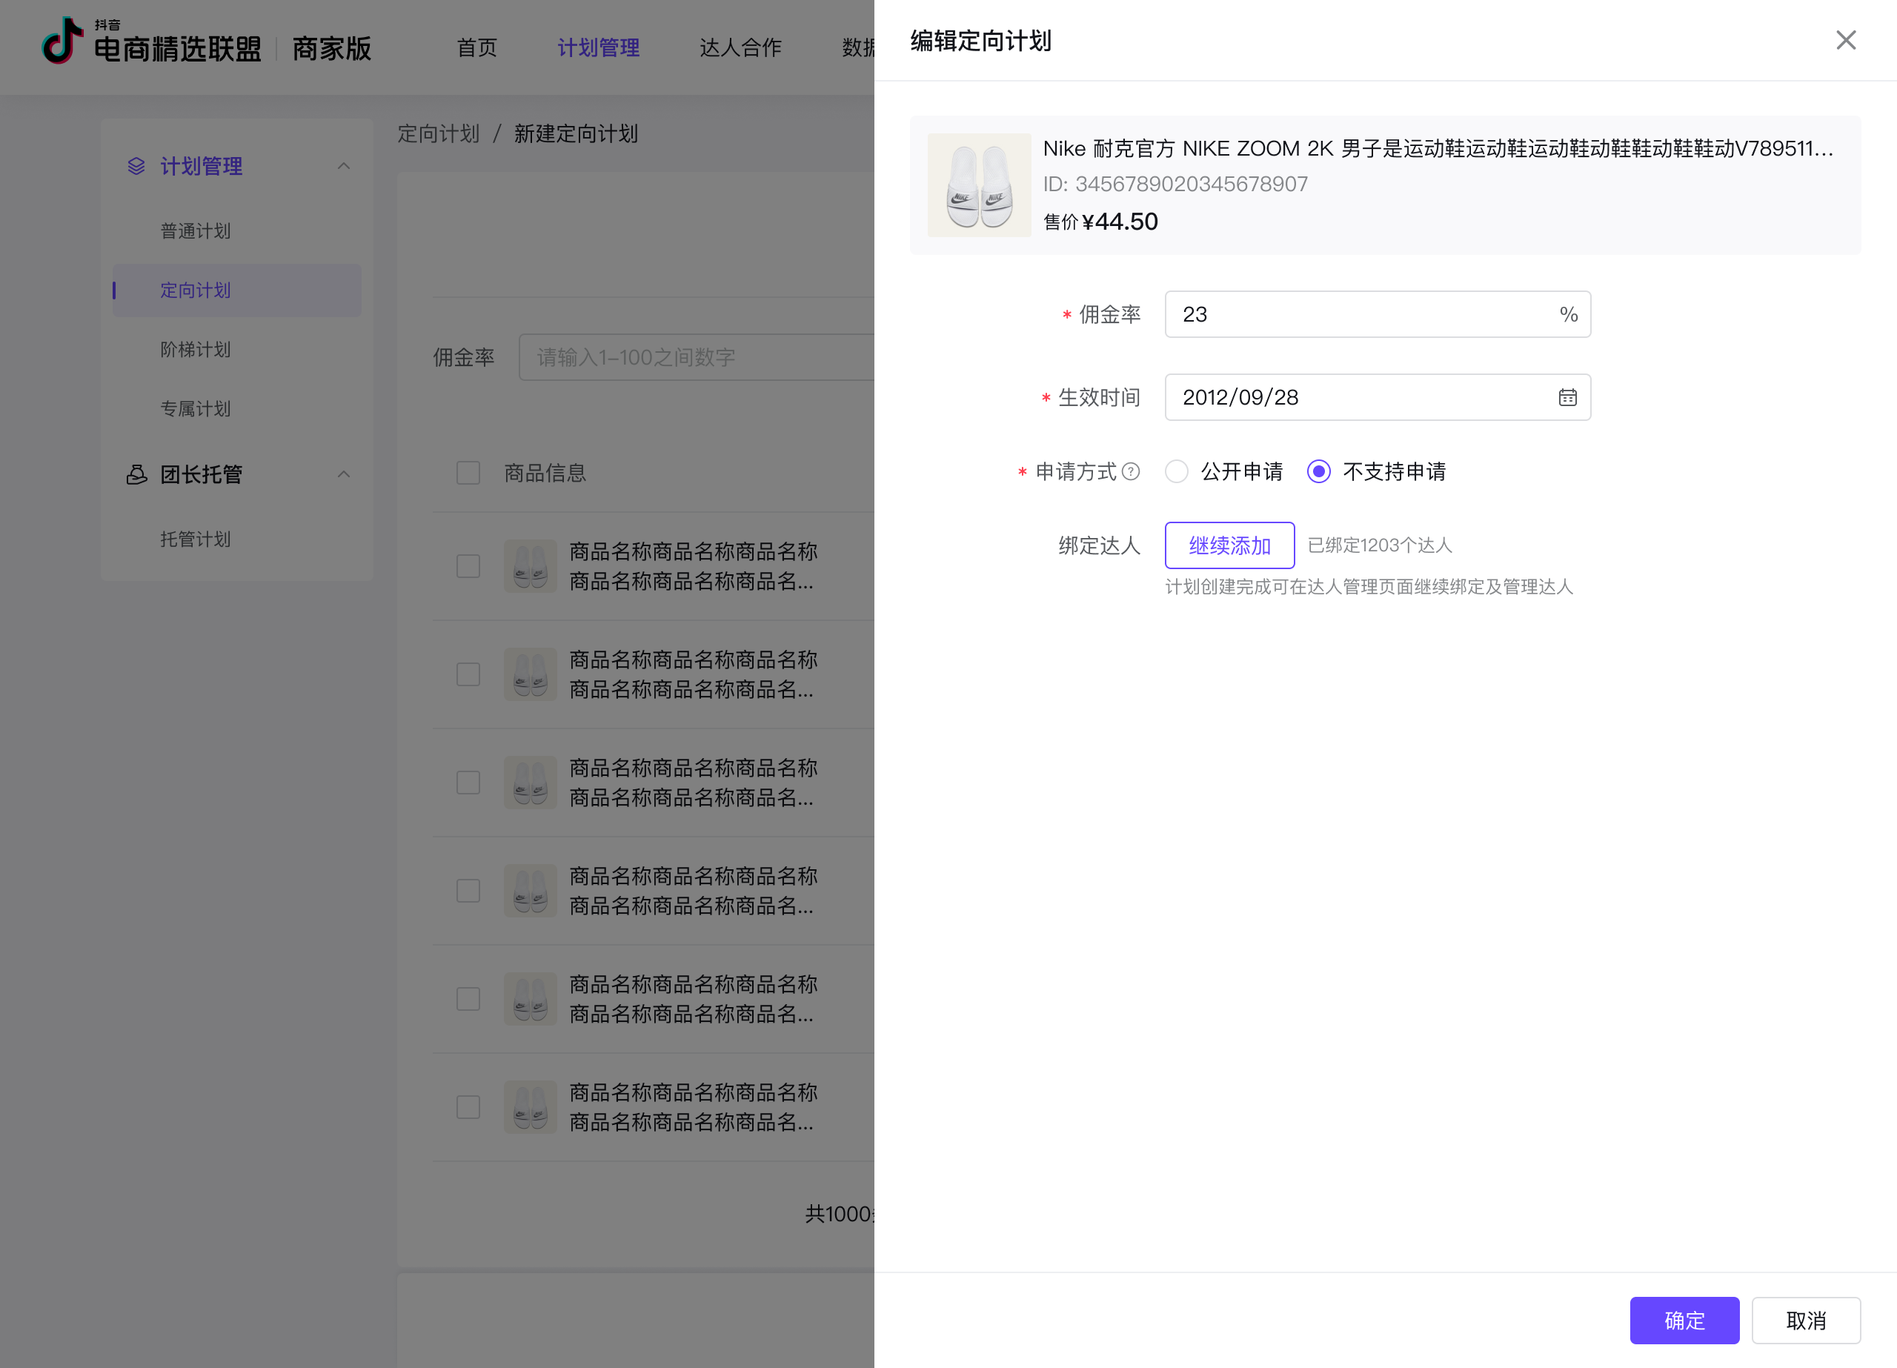
Task: Select 定向计划 in the sidebar
Action: coord(236,290)
